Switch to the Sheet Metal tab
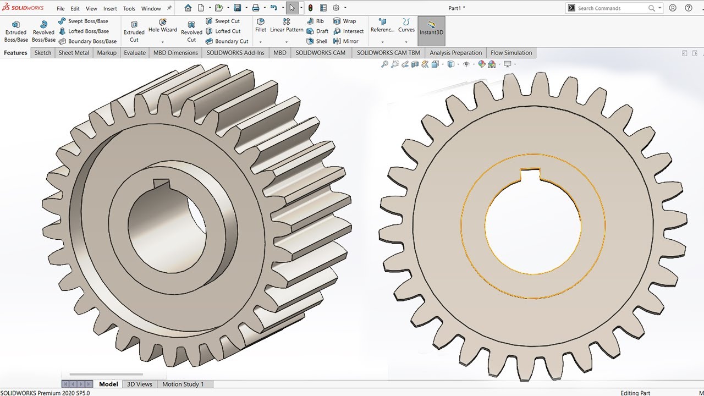The image size is (704, 396). tap(74, 53)
